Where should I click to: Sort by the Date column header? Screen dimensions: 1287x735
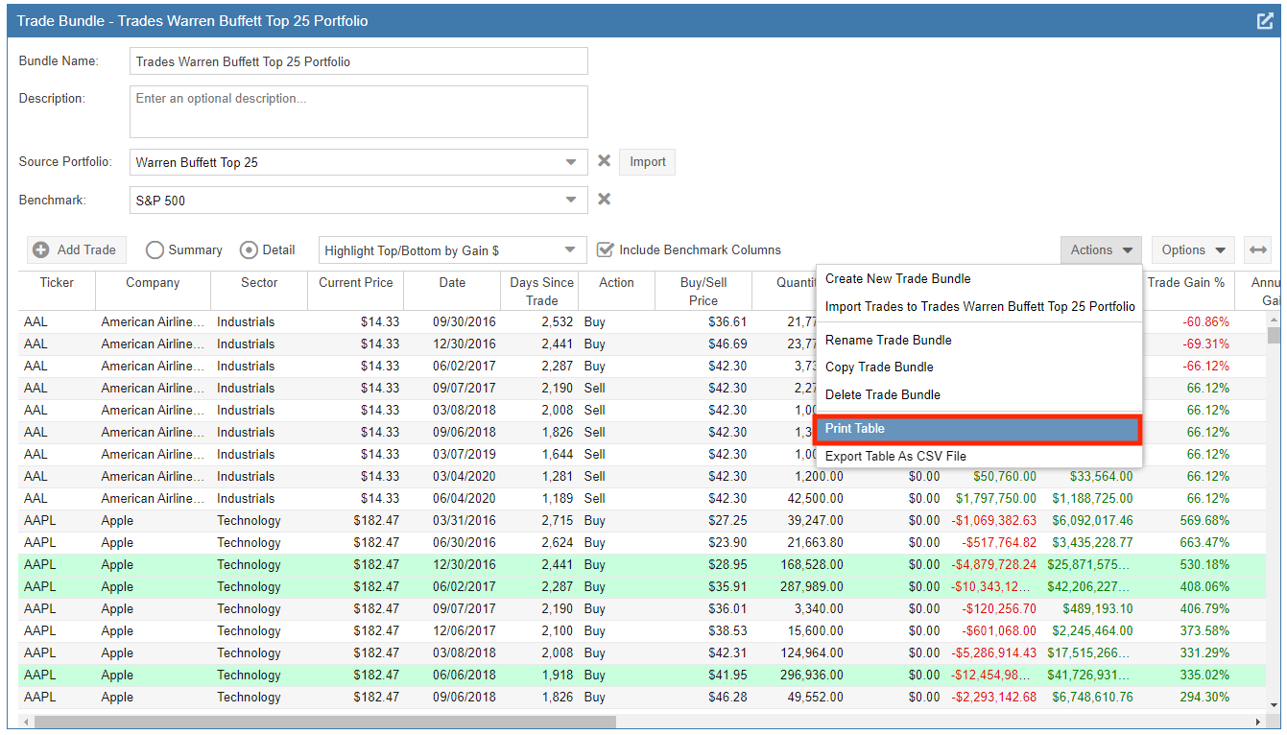click(x=452, y=290)
